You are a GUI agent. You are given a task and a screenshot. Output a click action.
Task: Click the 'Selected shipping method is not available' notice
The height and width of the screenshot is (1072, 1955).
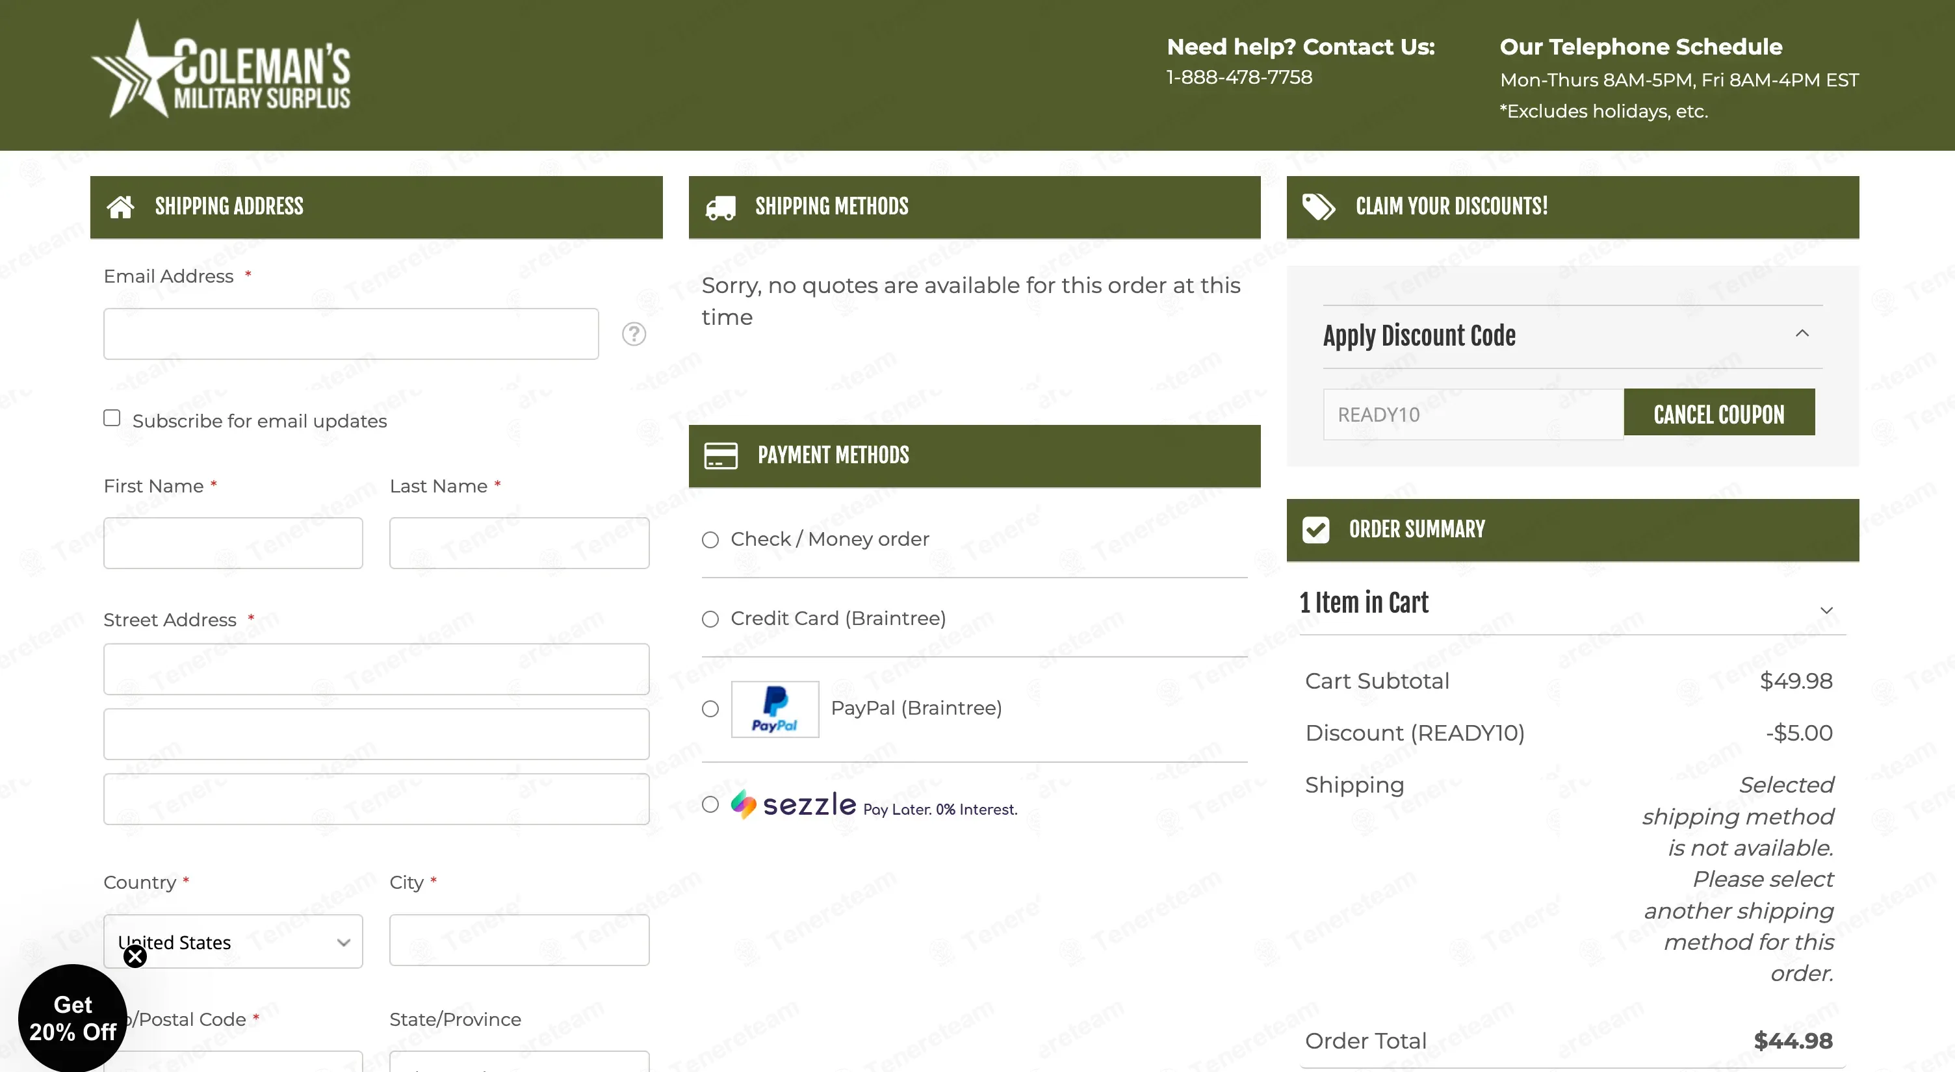coord(1738,878)
